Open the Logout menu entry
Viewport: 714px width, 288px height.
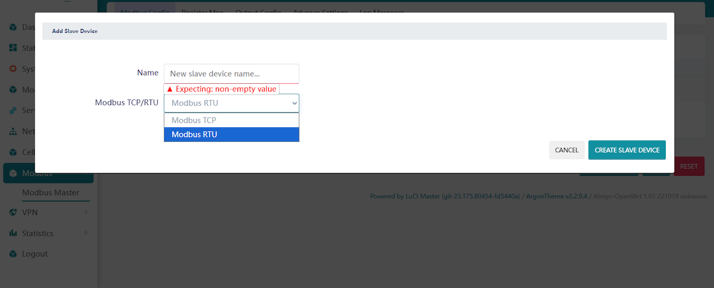35,254
